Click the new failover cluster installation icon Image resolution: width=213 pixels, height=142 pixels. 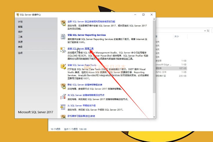(x=63, y=86)
